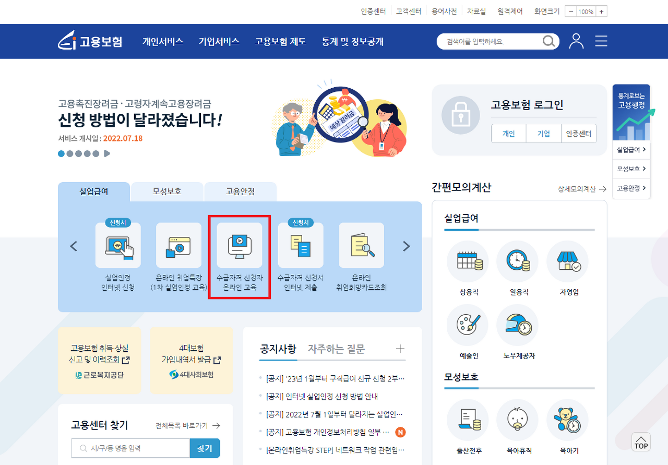Select 상용직 calculator icon

(468, 261)
